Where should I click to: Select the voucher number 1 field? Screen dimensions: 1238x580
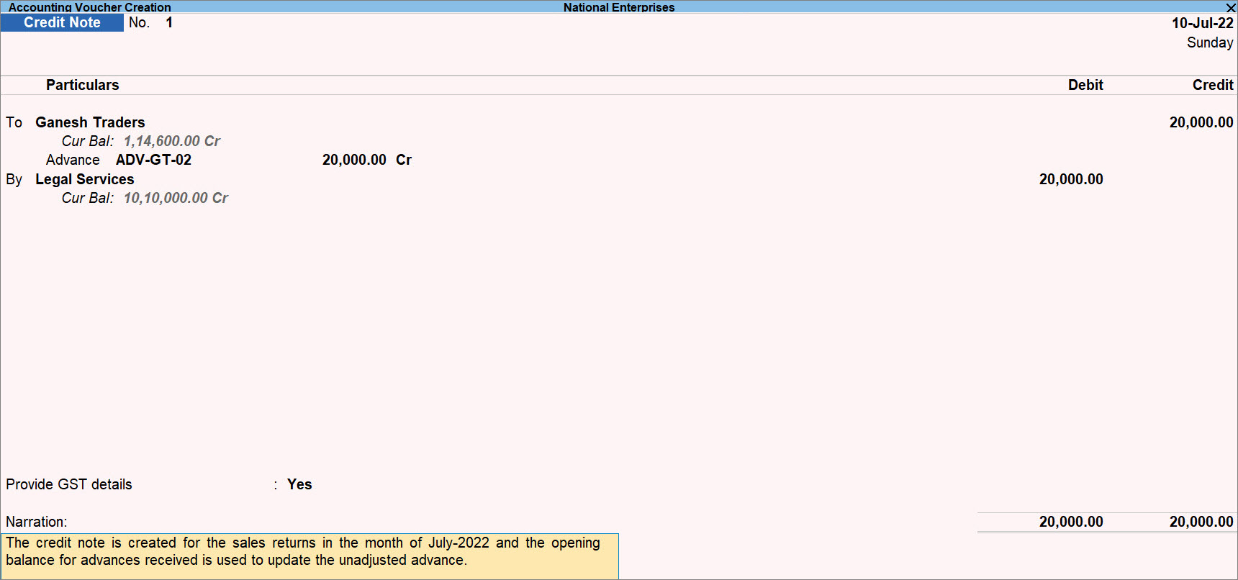pyautogui.click(x=169, y=22)
